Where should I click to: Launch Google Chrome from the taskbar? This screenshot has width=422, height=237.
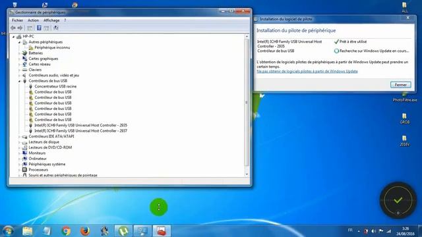point(66,231)
